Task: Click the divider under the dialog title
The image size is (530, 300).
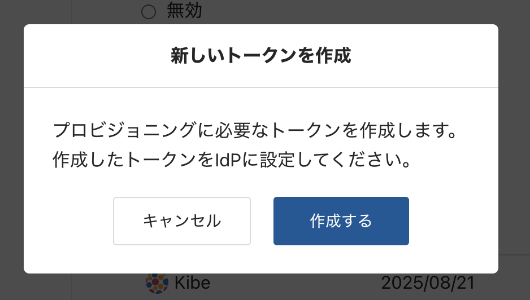Action: (x=261, y=87)
